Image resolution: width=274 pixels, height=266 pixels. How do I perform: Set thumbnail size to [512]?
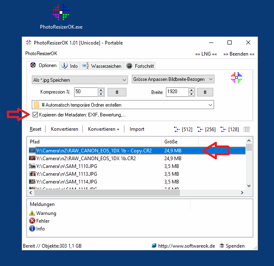coord(183,130)
